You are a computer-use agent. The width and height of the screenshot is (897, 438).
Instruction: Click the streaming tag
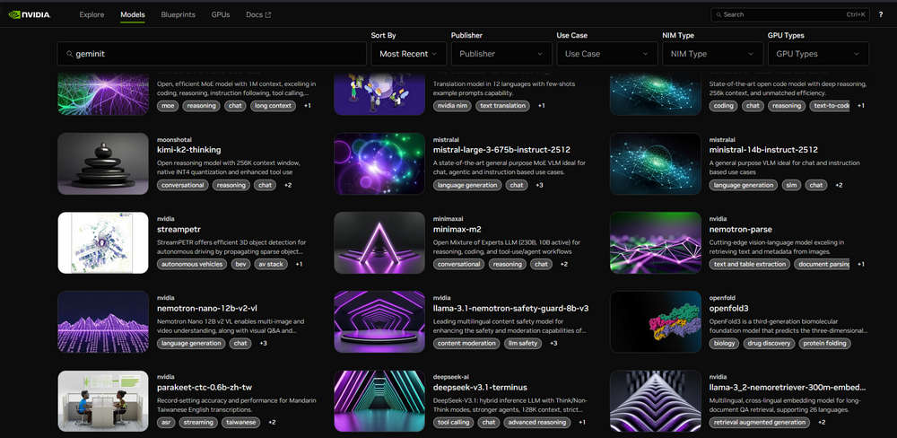[x=198, y=422]
